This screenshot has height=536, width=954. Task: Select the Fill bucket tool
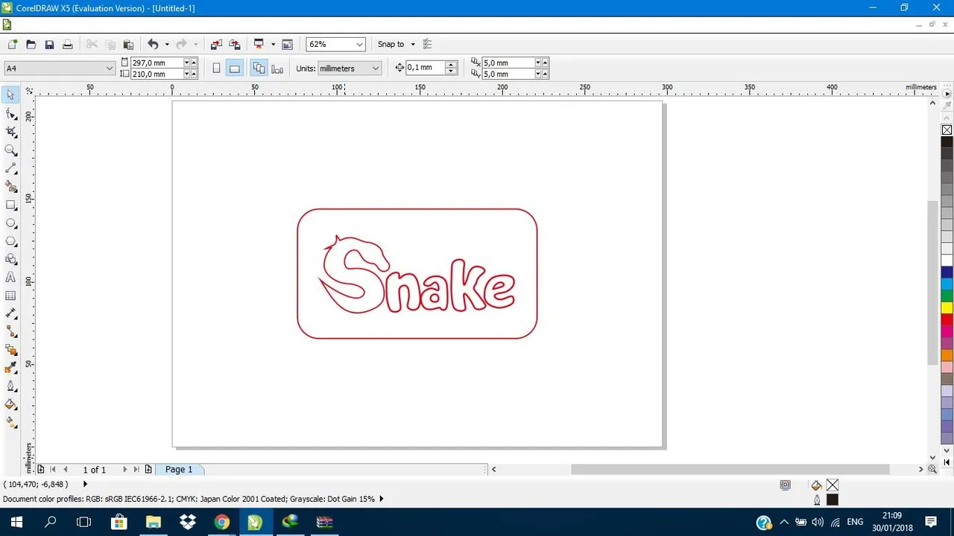point(10,404)
